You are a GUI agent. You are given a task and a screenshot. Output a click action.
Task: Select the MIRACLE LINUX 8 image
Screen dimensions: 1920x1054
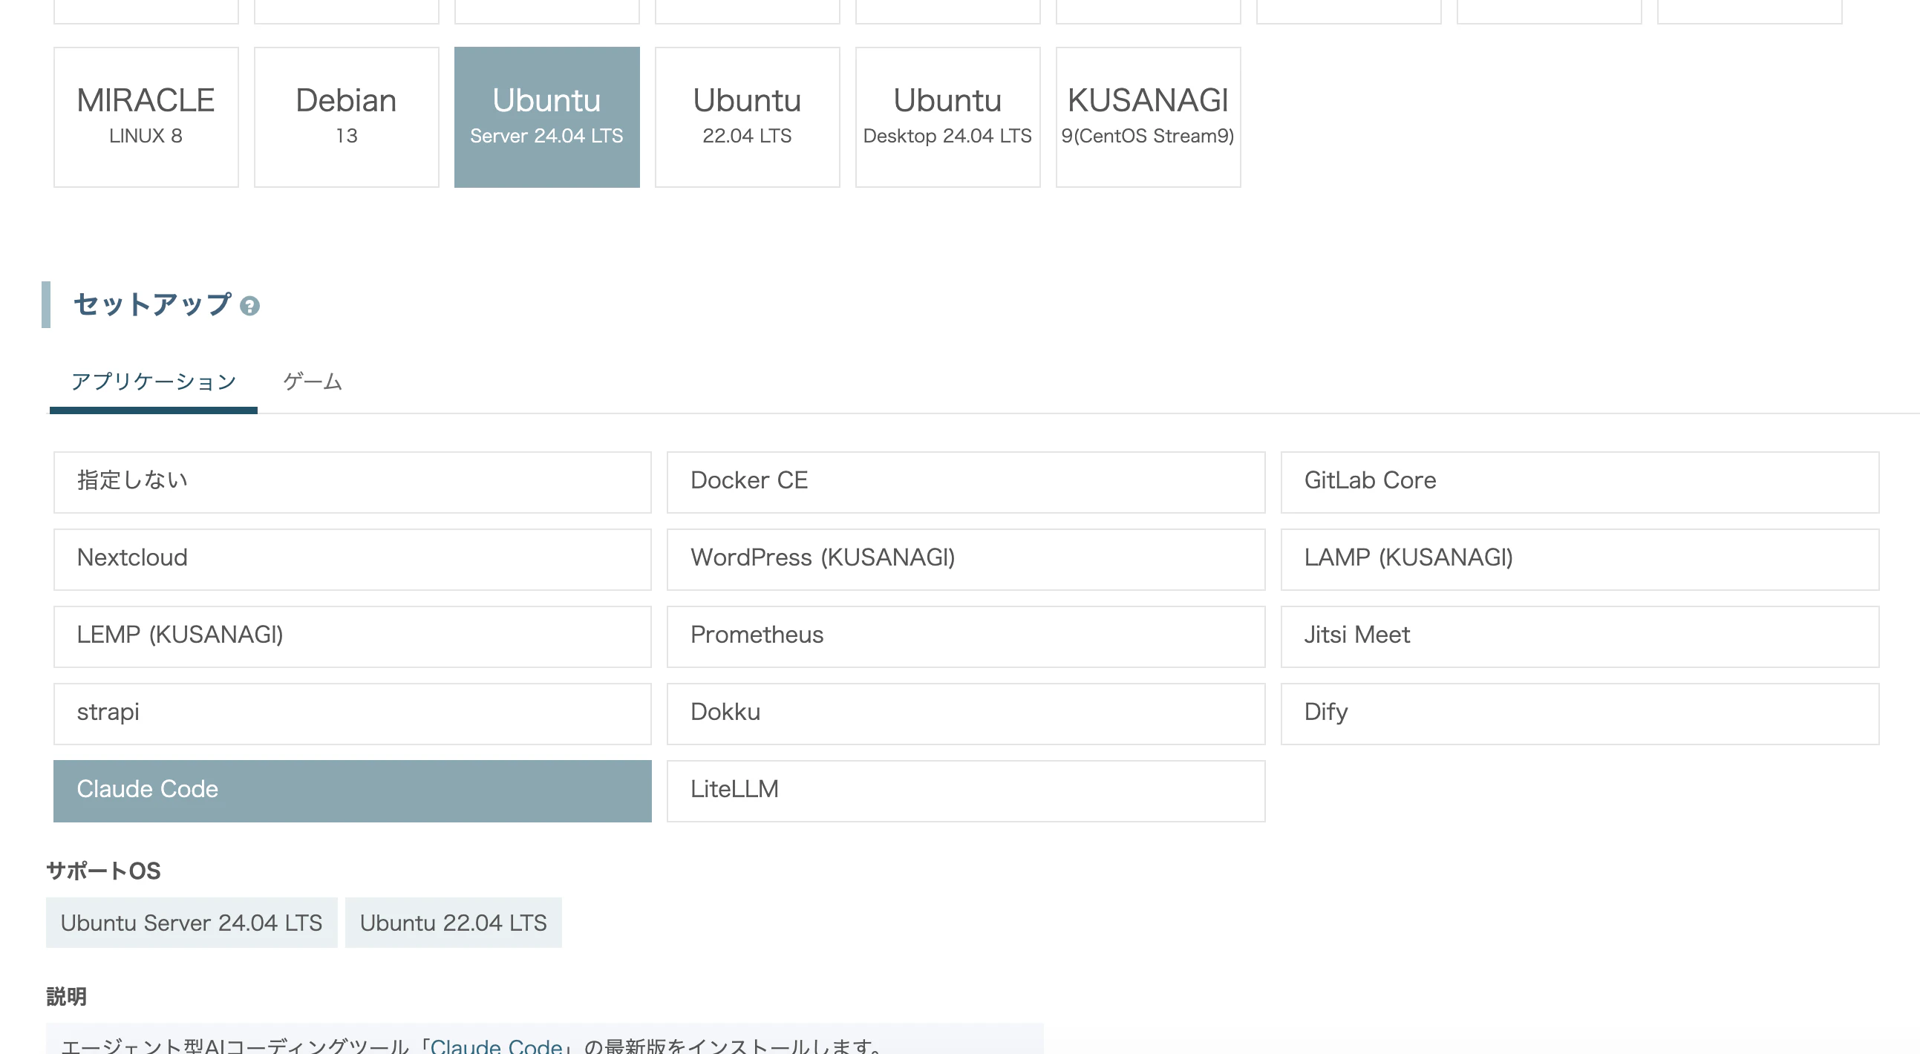[x=146, y=117]
